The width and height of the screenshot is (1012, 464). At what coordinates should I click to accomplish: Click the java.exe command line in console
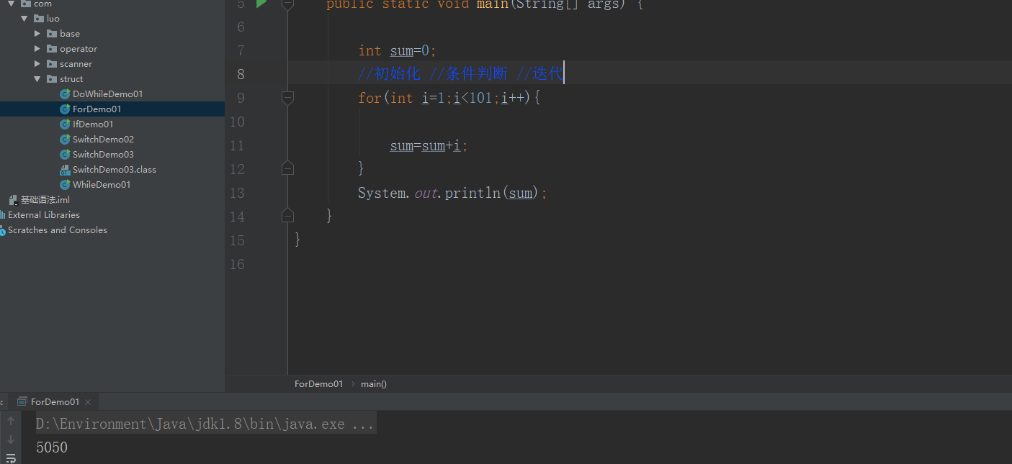click(205, 424)
